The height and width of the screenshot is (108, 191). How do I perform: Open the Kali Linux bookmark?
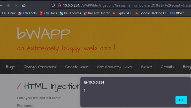[x=8, y=13]
